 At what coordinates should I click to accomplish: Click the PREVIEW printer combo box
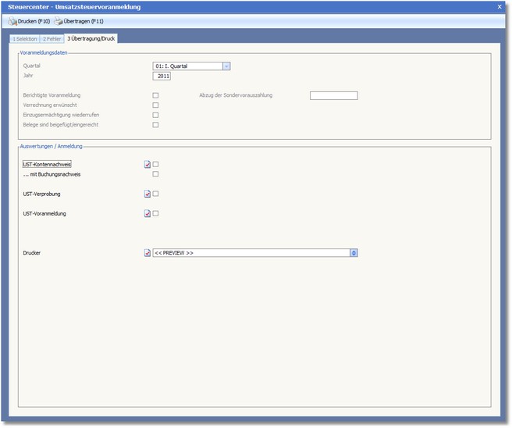point(250,253)
